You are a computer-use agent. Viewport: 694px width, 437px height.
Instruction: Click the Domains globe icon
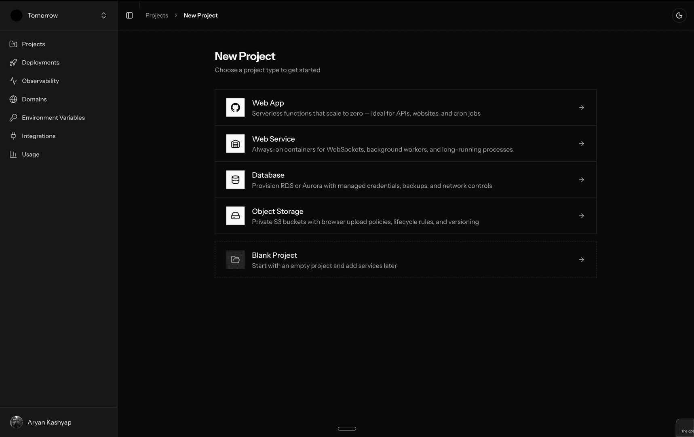13,99
